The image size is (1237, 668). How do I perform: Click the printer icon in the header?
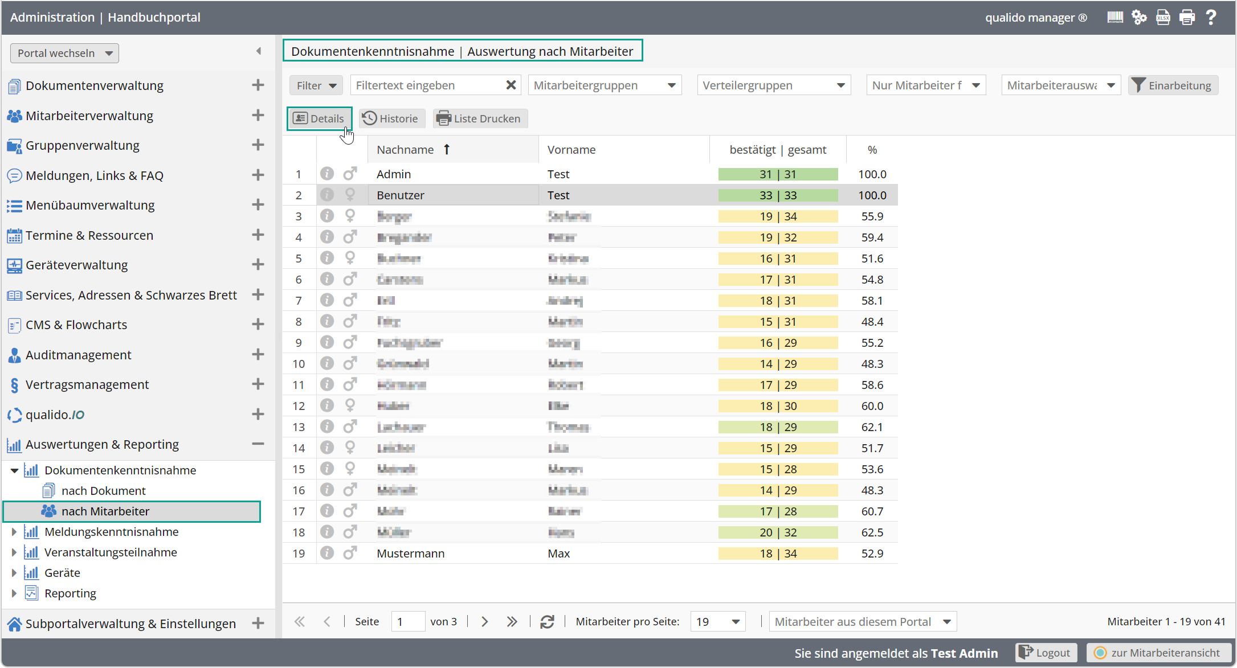coord(1187,17)
